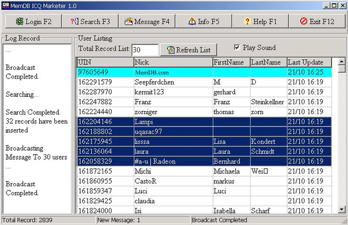Viewport: 348px width, 225px height.
Task: Sort by the Last Update column header
Action: (309, 62)
